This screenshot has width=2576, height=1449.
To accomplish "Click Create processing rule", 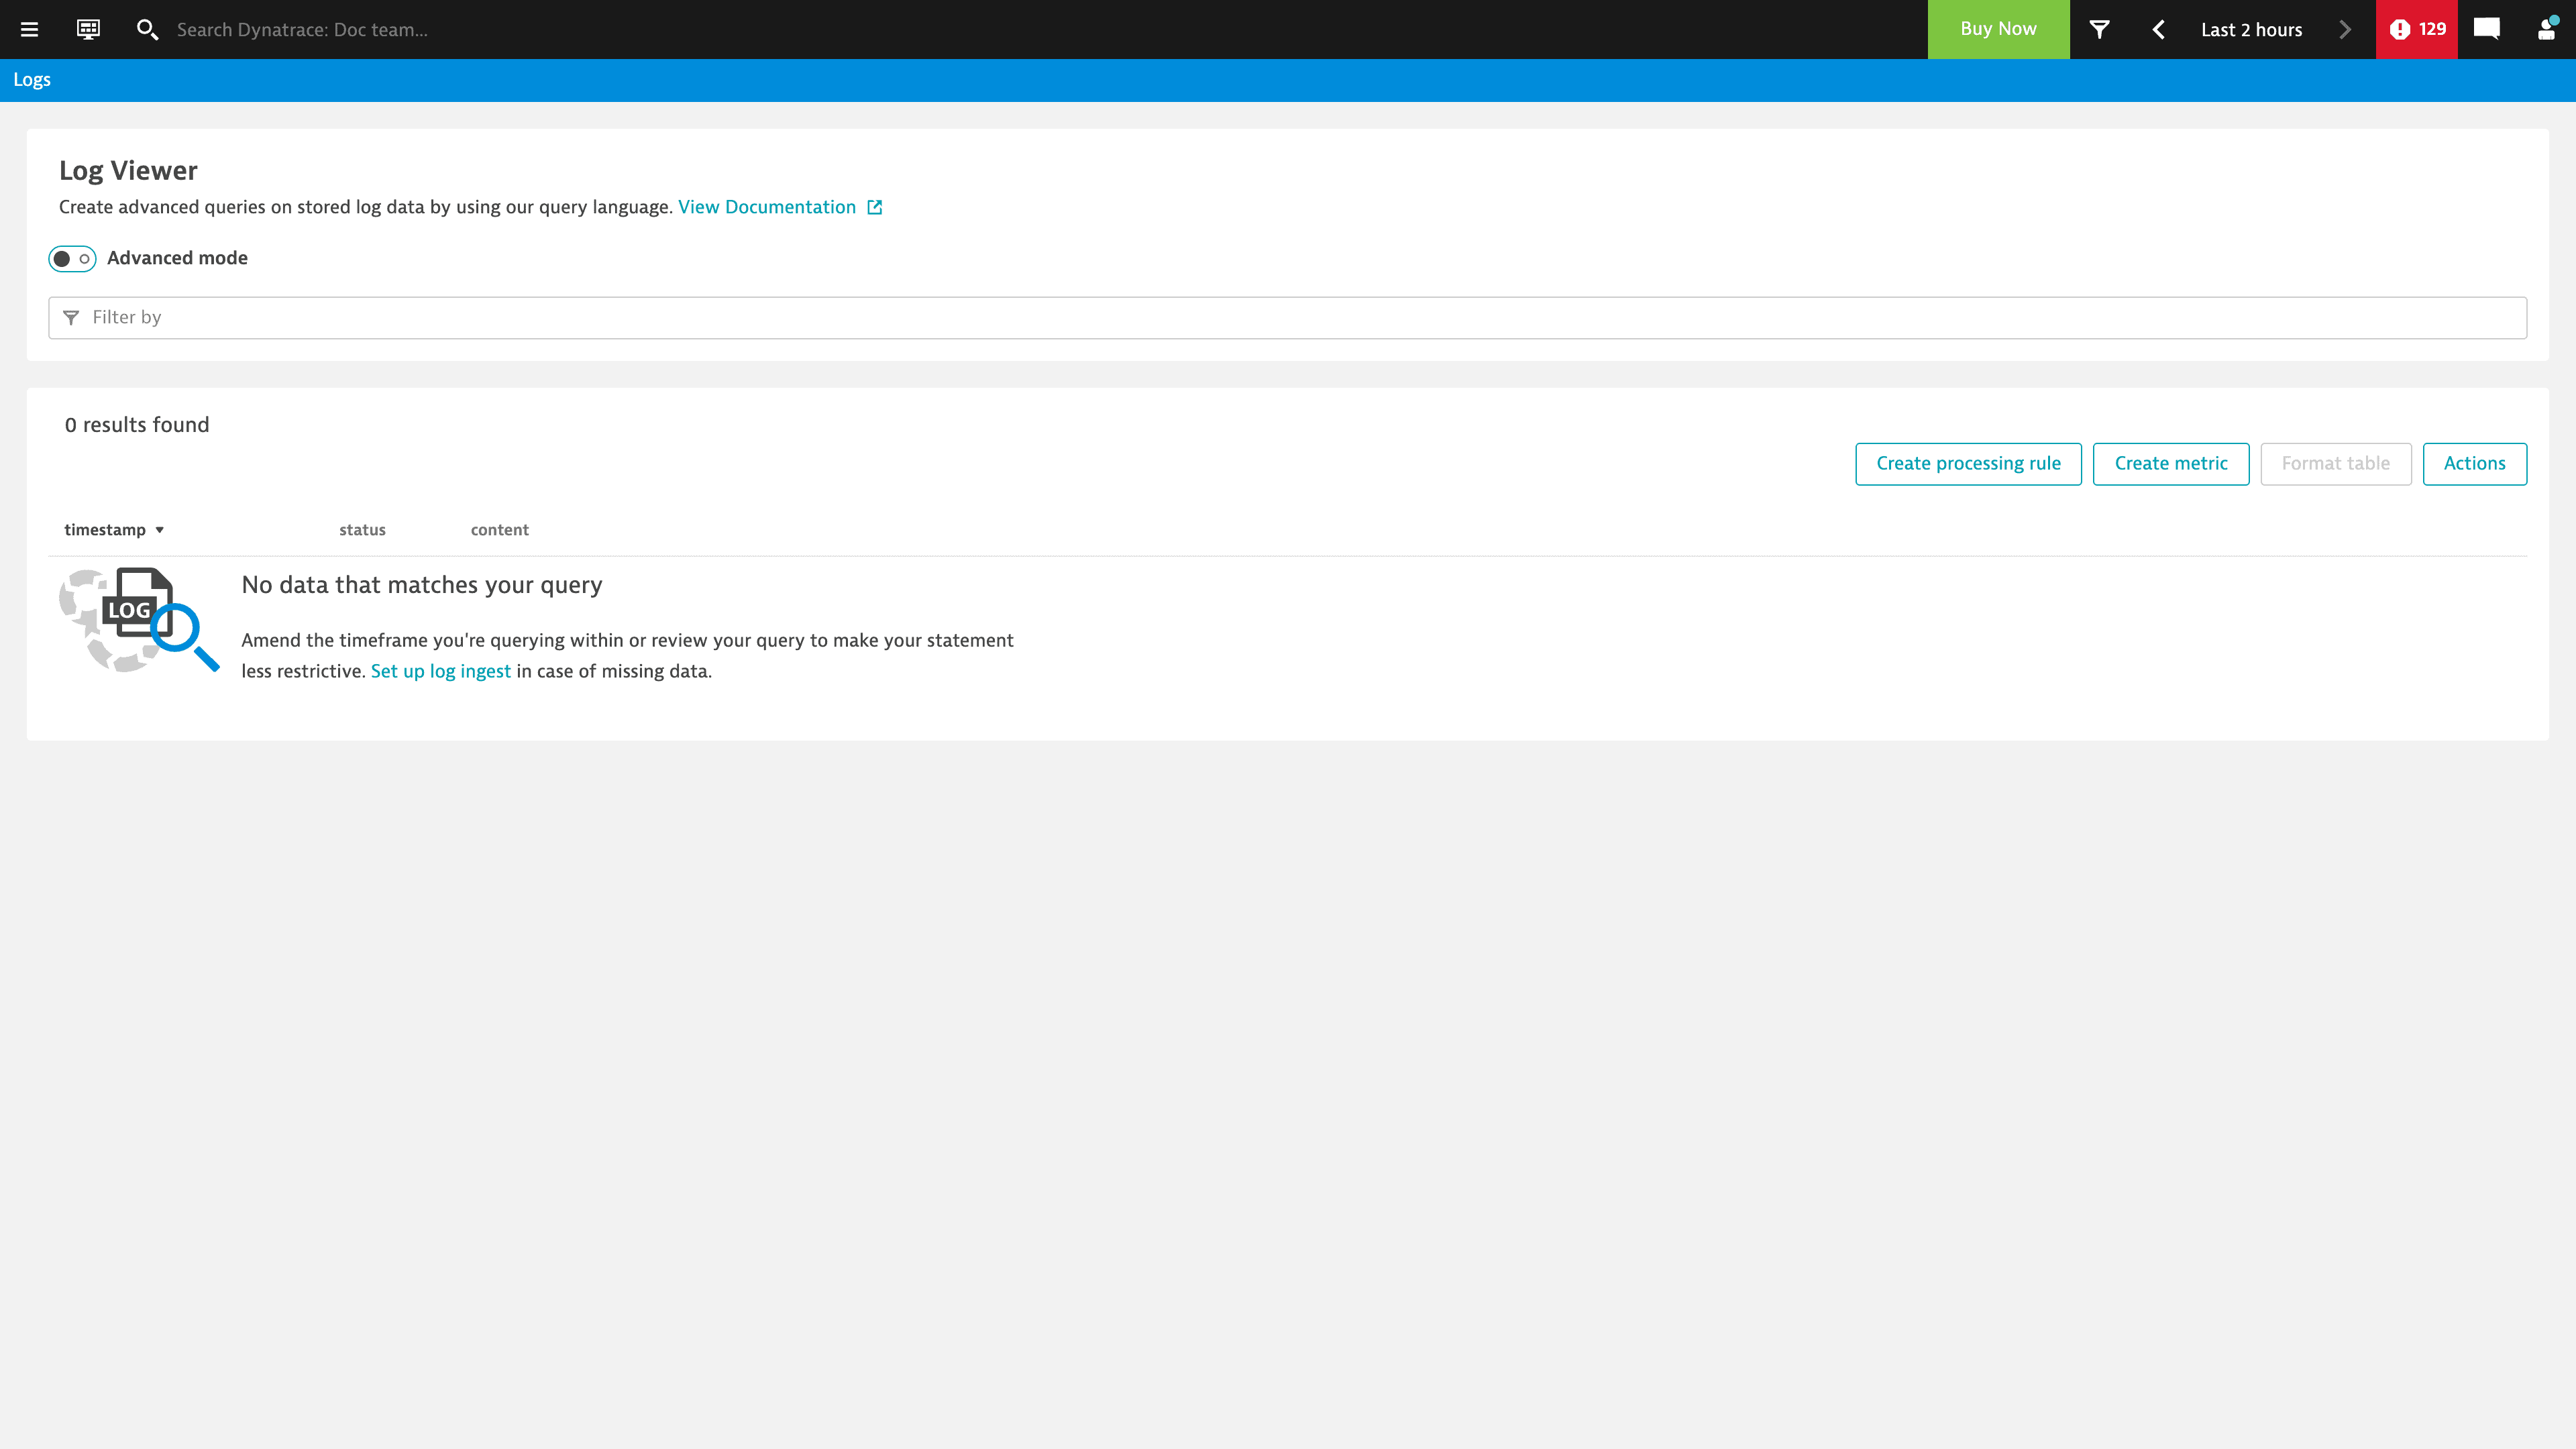I will pyautogui.click(x=1967, y=463).
